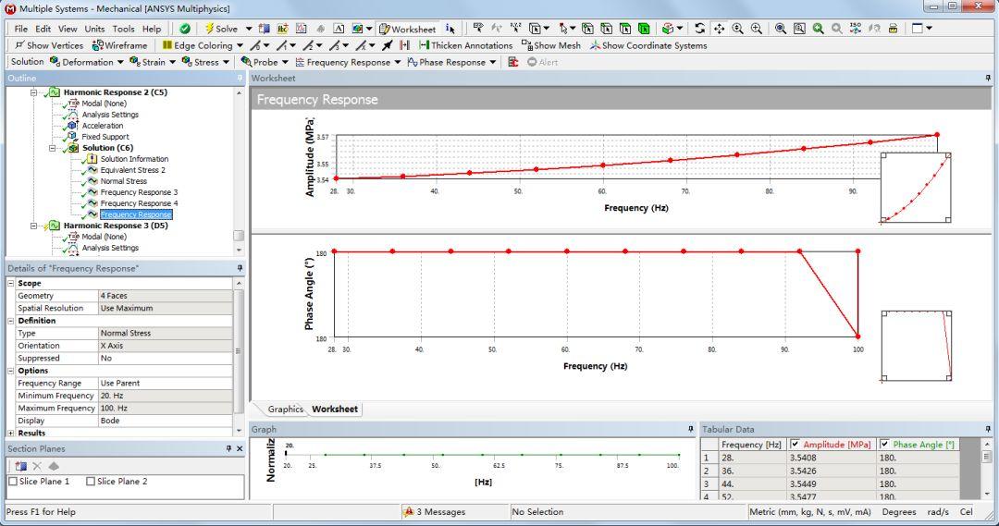
Task: Select Frequency Response 3 in the outline
Action: click(139, 192)
